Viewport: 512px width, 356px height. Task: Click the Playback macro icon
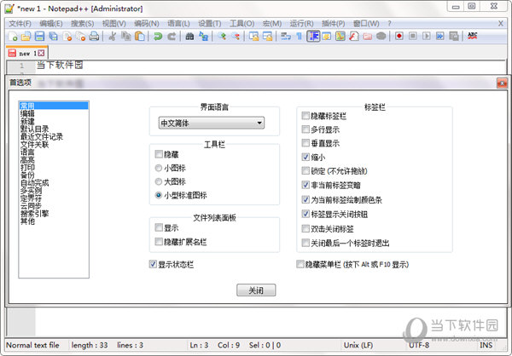pyautogui.click(x=427, y=36)
